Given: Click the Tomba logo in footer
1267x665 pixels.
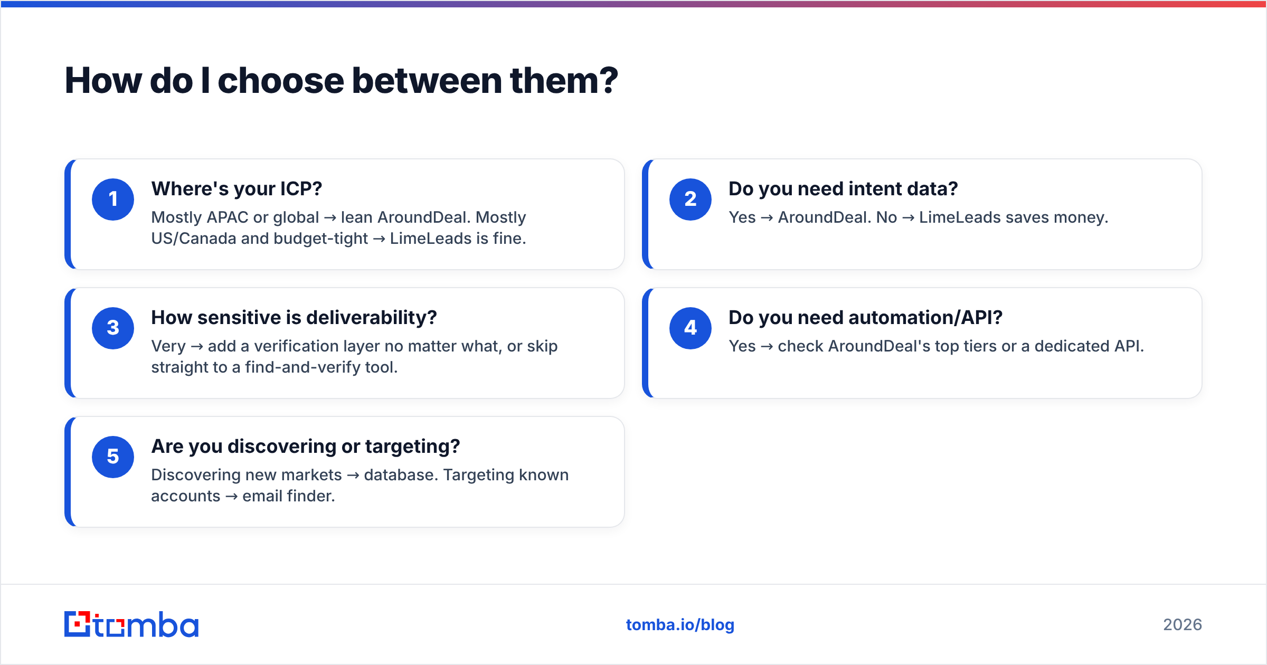Looking at the screenshot, I should click(131, 624).
